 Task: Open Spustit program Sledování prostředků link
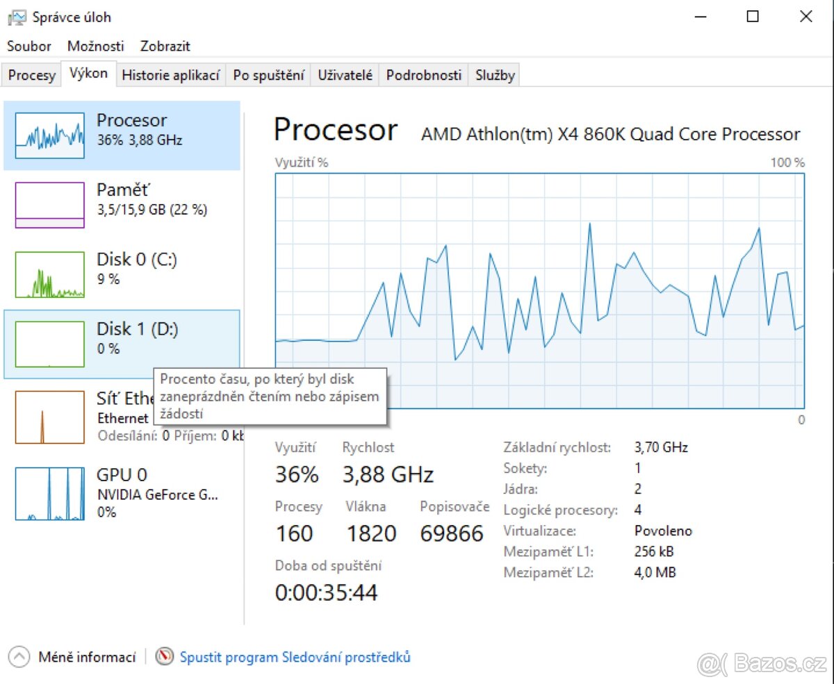coord(295,657)
